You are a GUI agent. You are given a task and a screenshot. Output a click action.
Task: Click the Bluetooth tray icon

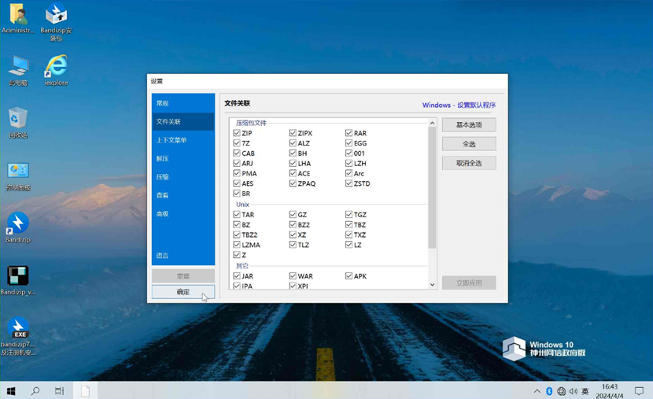[x=549, y=391]
